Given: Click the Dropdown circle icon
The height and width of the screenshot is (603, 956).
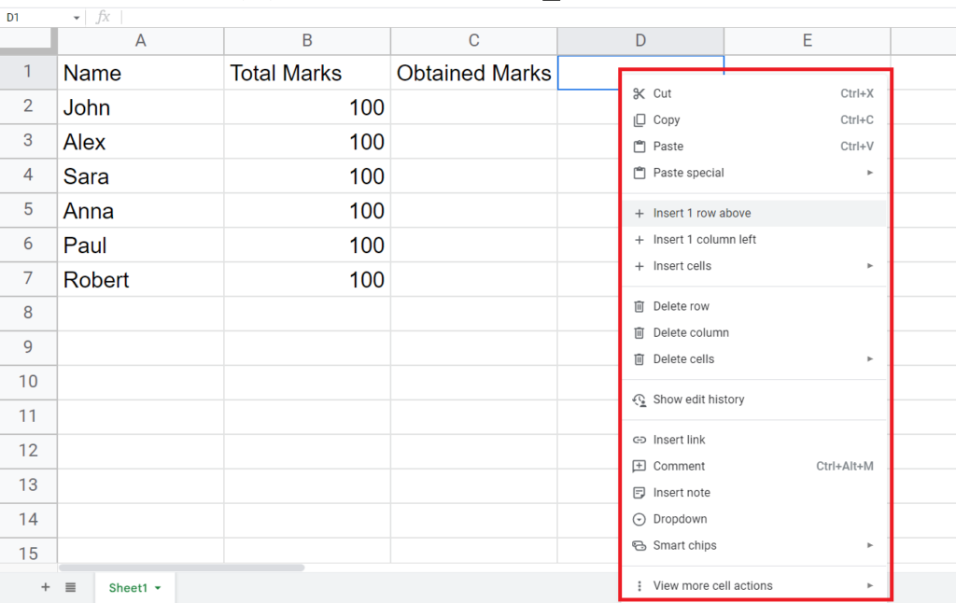Looking at the screenshot, I should [x=639, y=520].
